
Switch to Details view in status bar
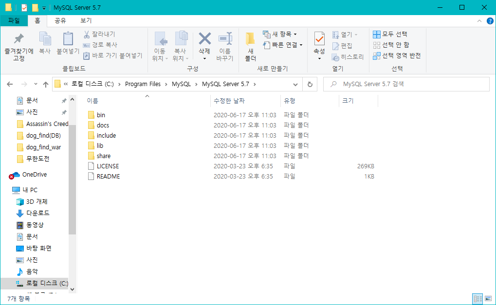tap(478, 298)
